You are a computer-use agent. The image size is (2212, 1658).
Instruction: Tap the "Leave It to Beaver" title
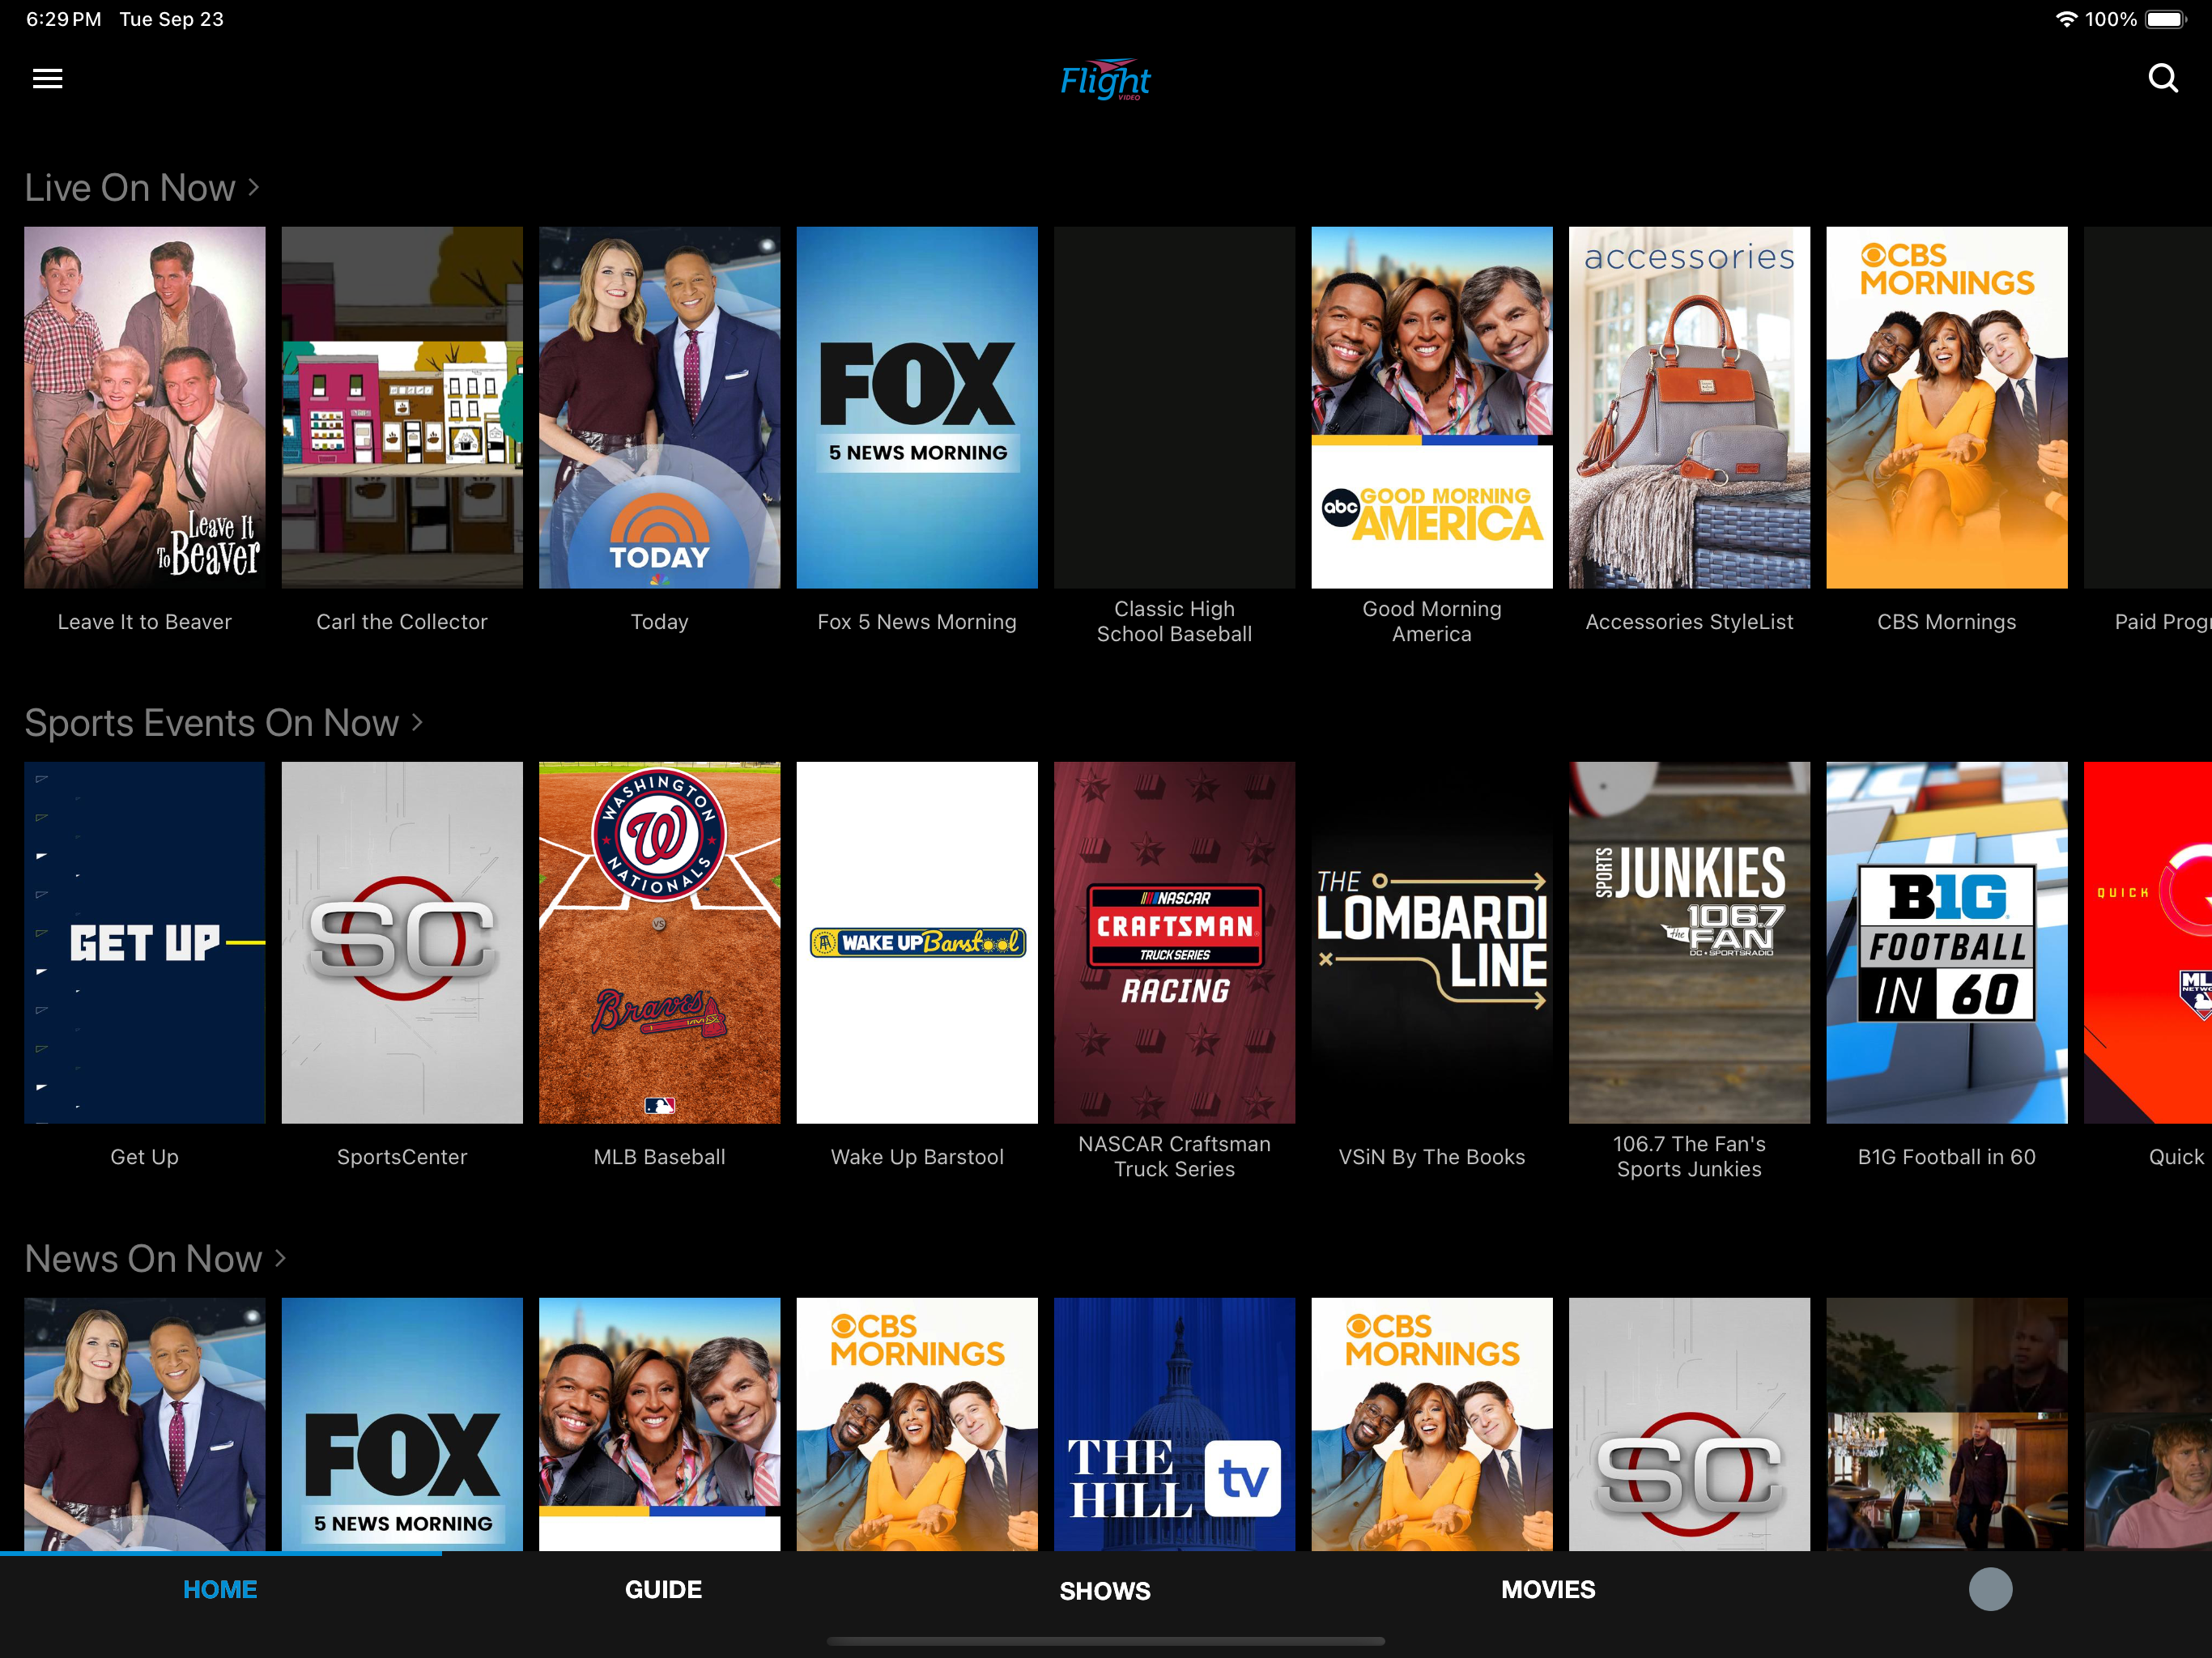pyautogui.click(x=145, y=622)
